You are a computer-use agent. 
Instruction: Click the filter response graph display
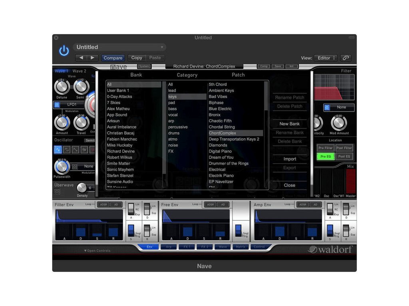click(334, 87)
